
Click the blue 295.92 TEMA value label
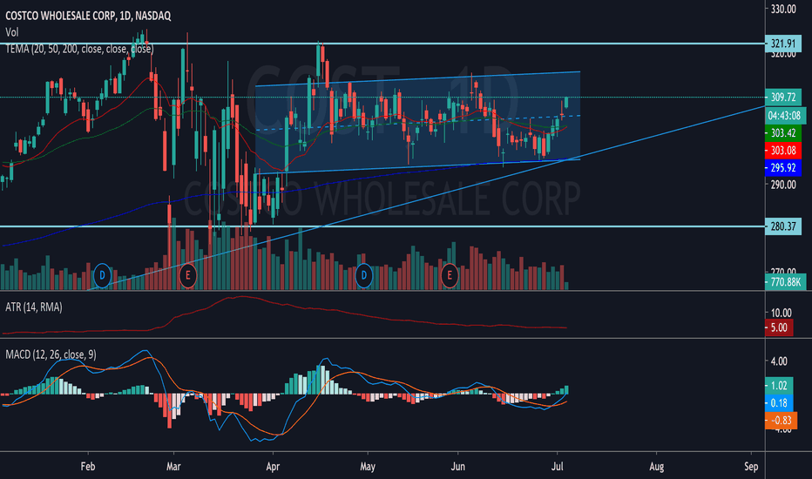tap(782, 167)
